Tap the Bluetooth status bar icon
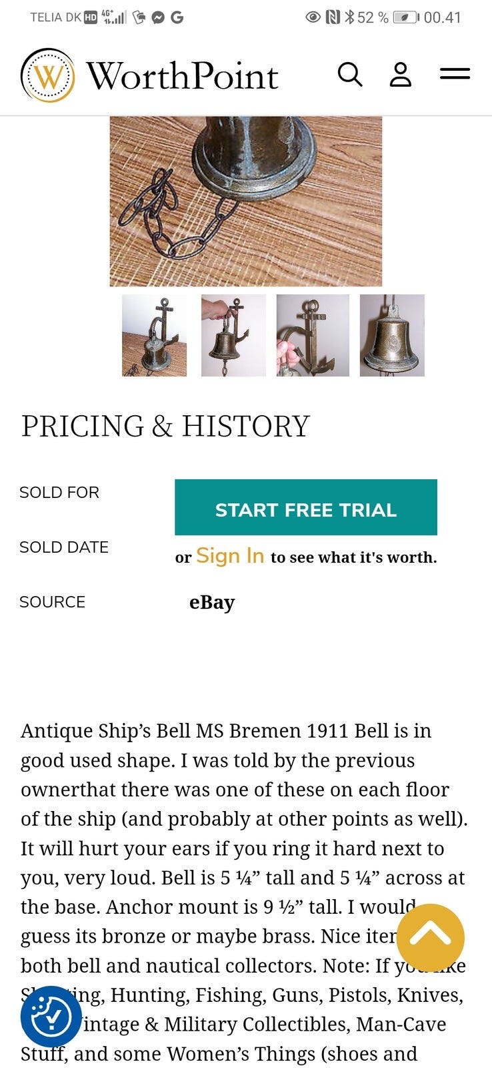 pyautogui.click(x=349, y=17)
